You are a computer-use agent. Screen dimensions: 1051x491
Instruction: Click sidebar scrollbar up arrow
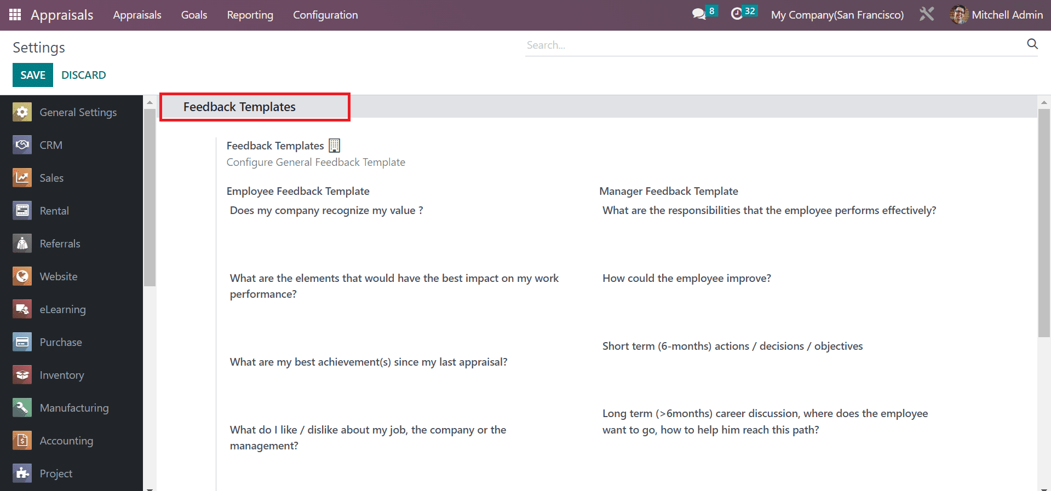coord(150,102)
